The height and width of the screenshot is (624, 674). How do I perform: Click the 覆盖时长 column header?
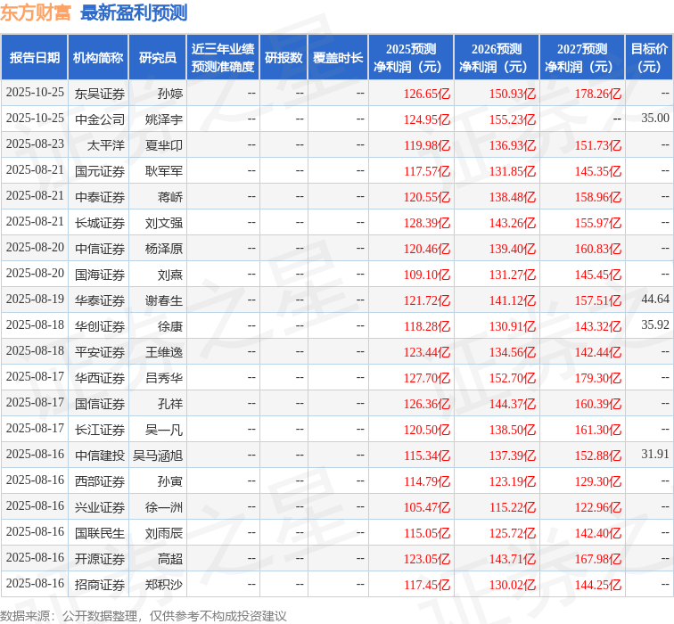[x=338, y=57]
